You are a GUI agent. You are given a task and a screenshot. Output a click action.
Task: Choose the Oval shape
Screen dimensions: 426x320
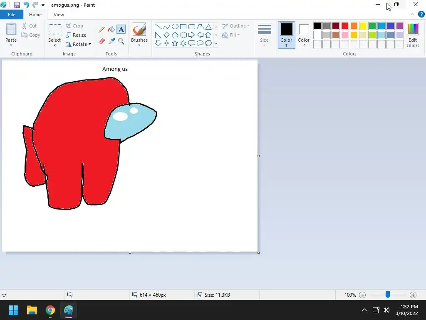[x=175, y=26]
